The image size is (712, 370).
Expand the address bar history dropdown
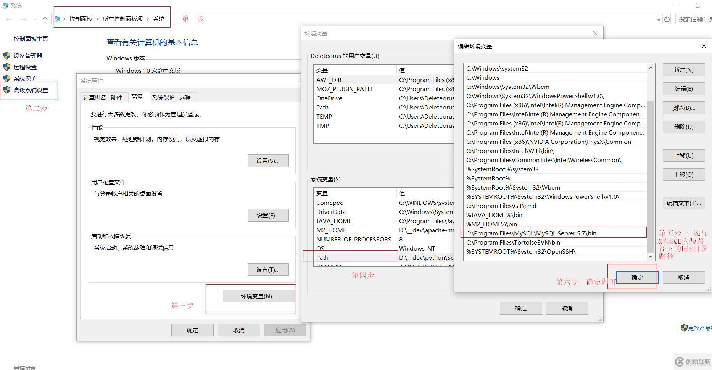click(x=659, y=19)
